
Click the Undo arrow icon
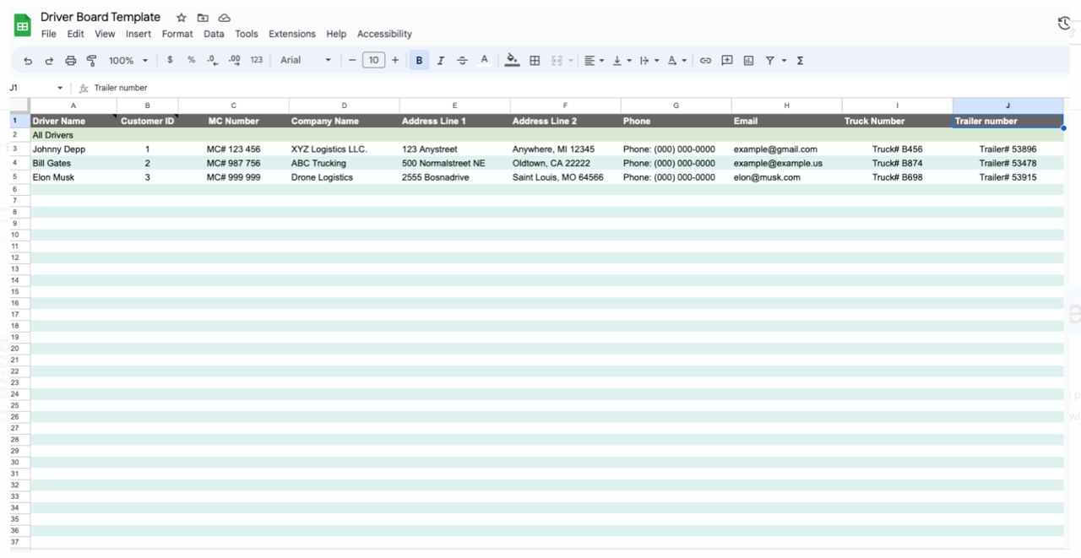pos(28,61)
